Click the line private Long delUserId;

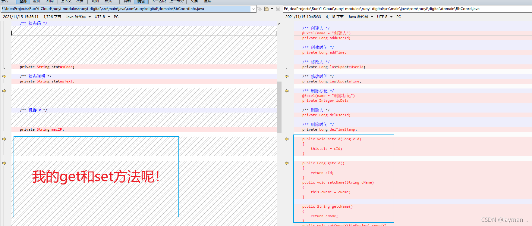click(326, 115)
